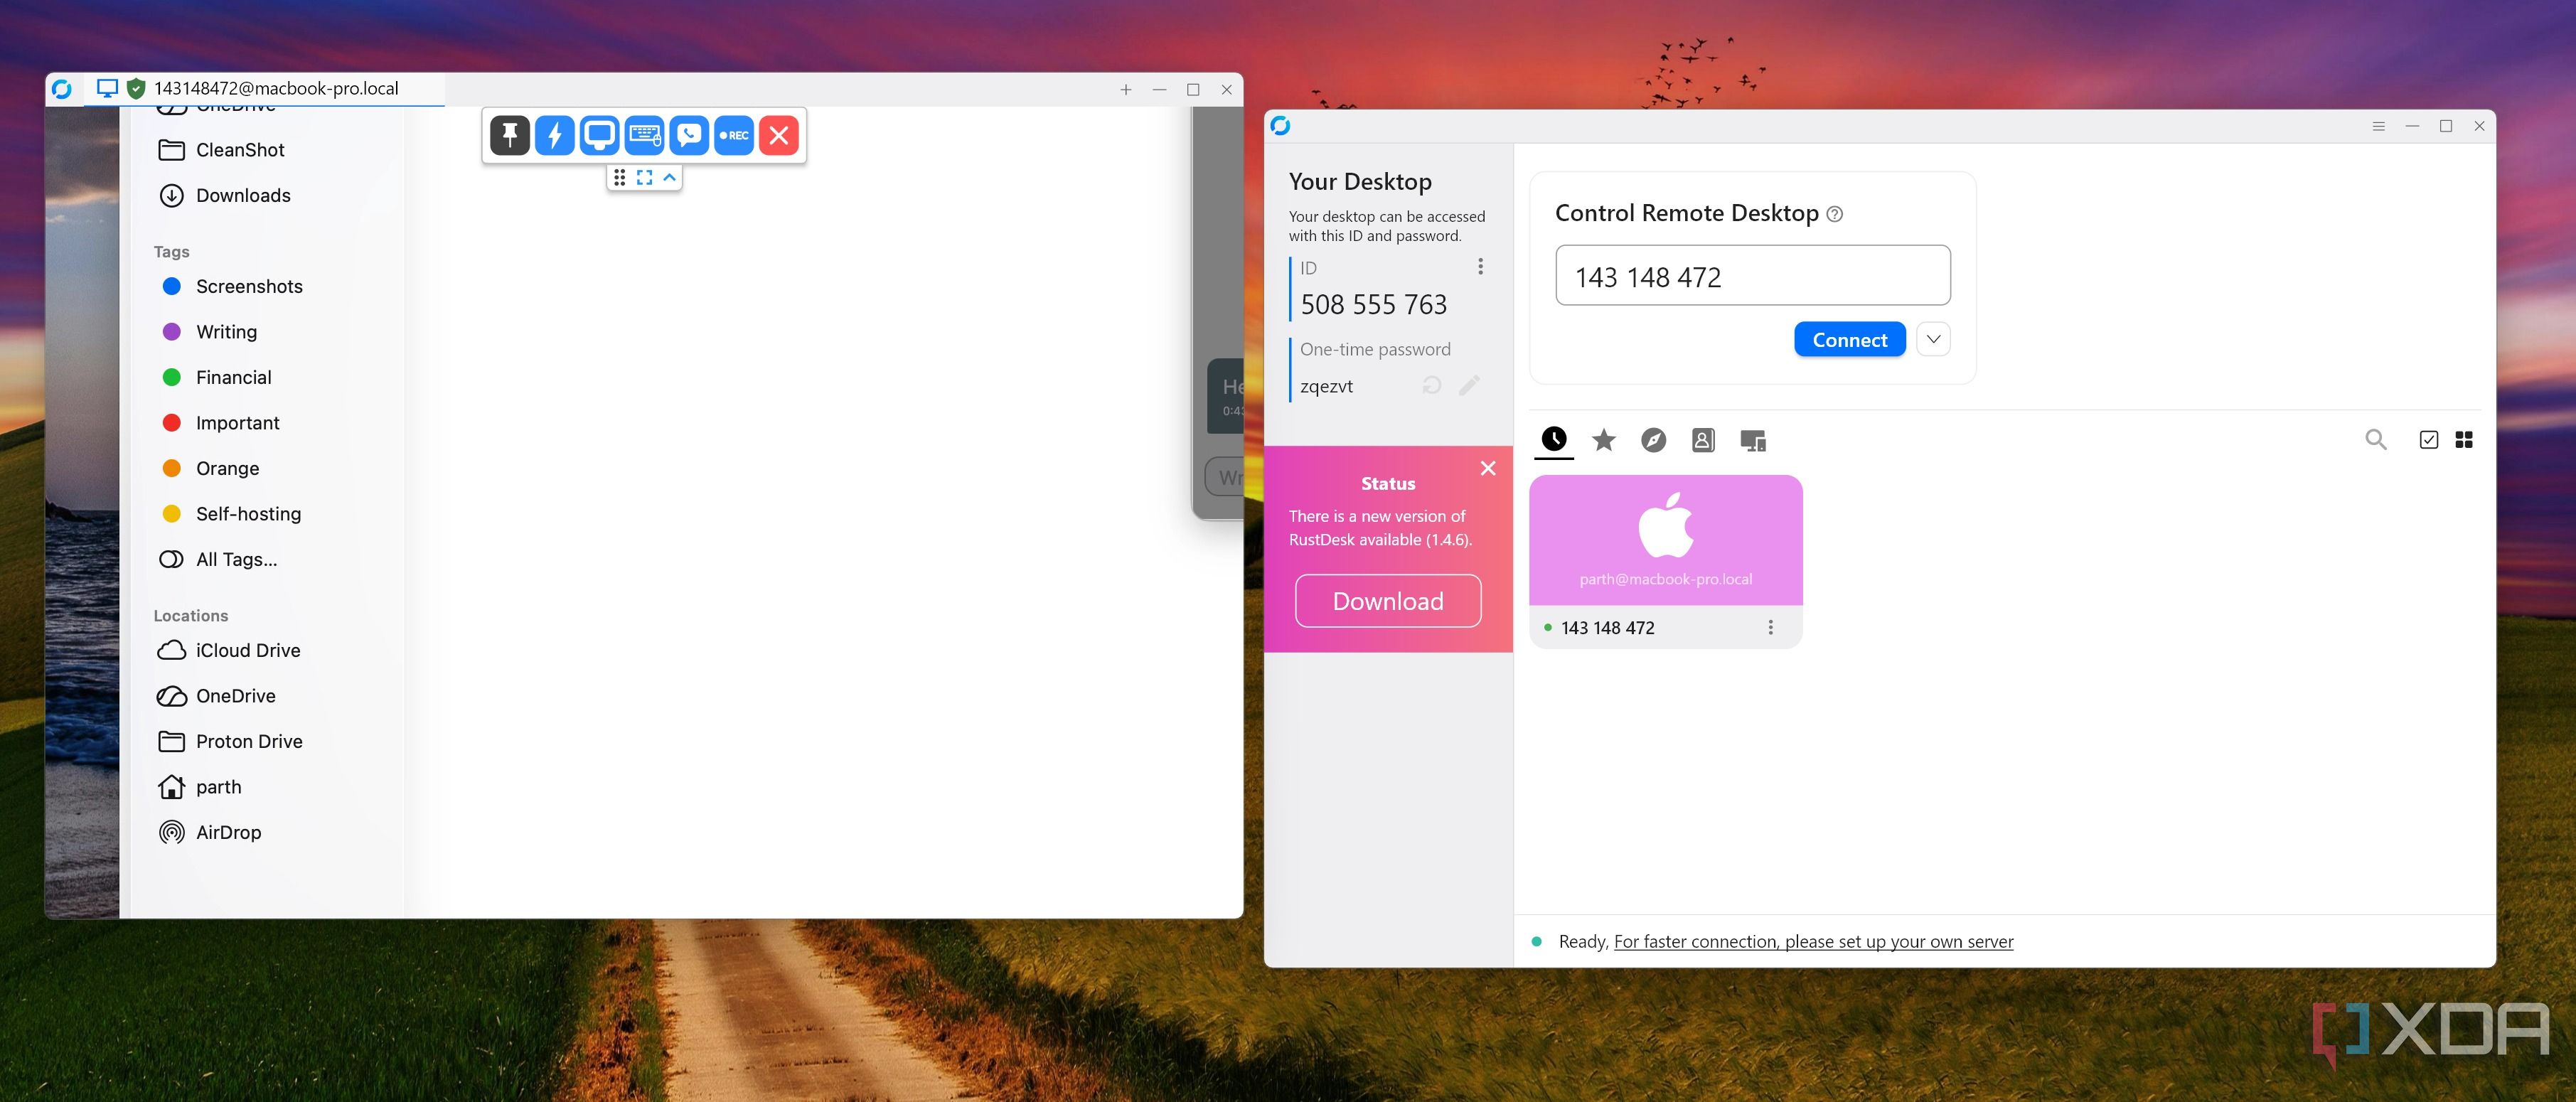Screen dimensions: 2576x1102
Task: Open the Connect options dropdown arrow
Action: tap(1933, 339)
